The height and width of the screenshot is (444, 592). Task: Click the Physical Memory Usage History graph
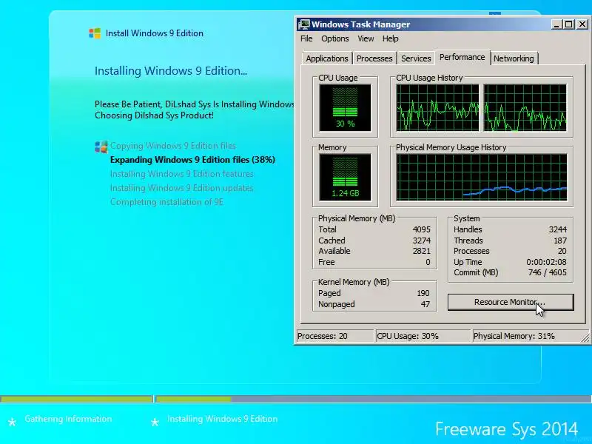(482, 178)
